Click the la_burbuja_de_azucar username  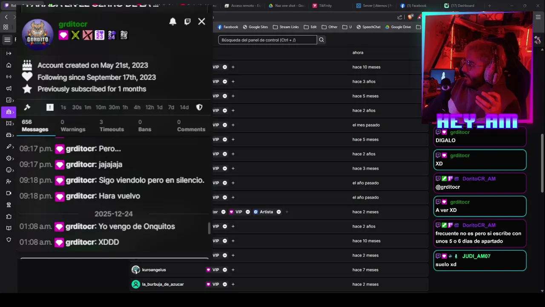pyautogui.click(x=163, y=284)
